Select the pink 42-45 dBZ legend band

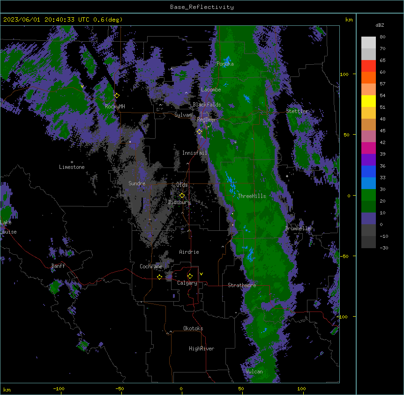click(x=368, y=137)
